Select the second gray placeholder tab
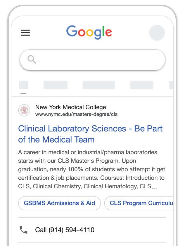This screenshot has height=246, width=183. [55, 85]
